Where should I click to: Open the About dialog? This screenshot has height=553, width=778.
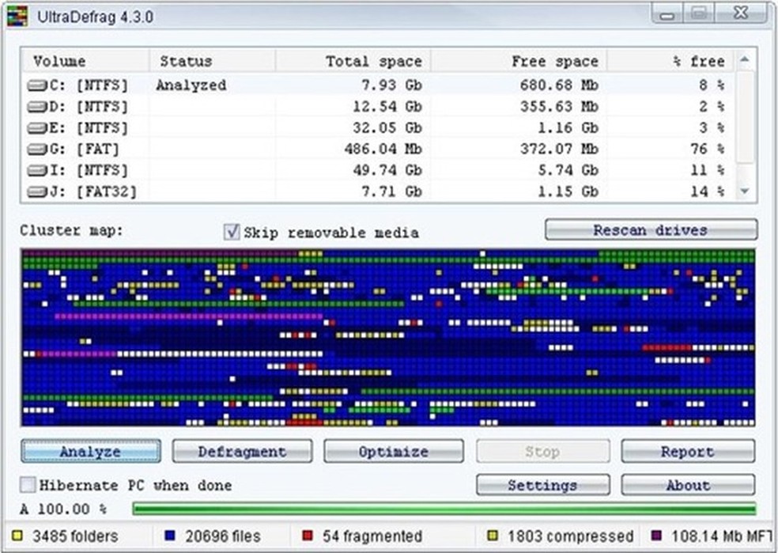tap(688, 485)
